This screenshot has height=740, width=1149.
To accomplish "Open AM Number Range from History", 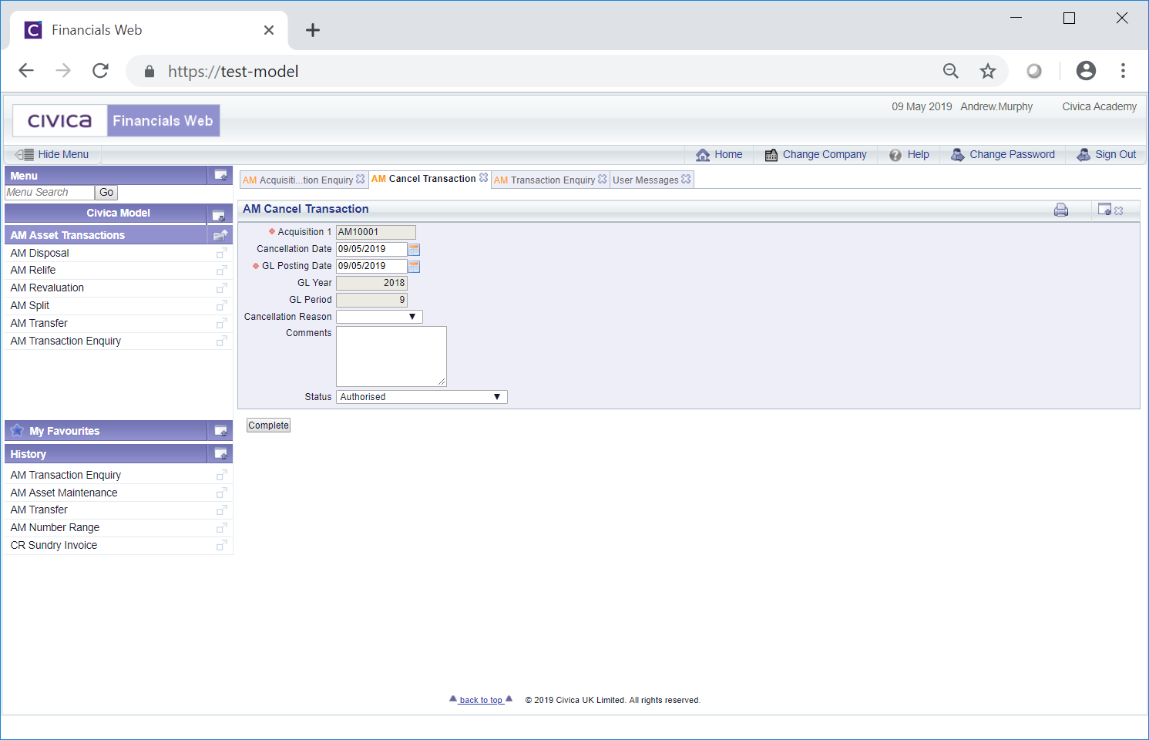I will point(55,528).
